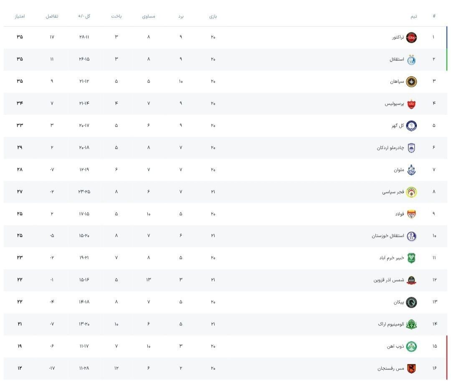Viewport: 451px width, 383px height.
Task: Sort table by تفاضل column header
Action: click(x=52, y=16)
